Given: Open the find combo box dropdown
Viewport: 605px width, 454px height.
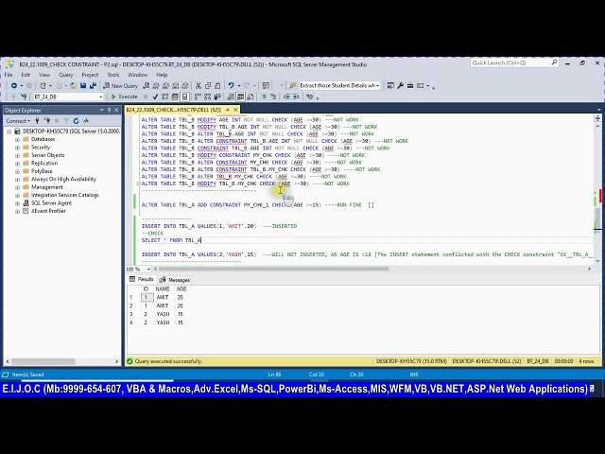Looking at the screenshot, I should 378,86.
